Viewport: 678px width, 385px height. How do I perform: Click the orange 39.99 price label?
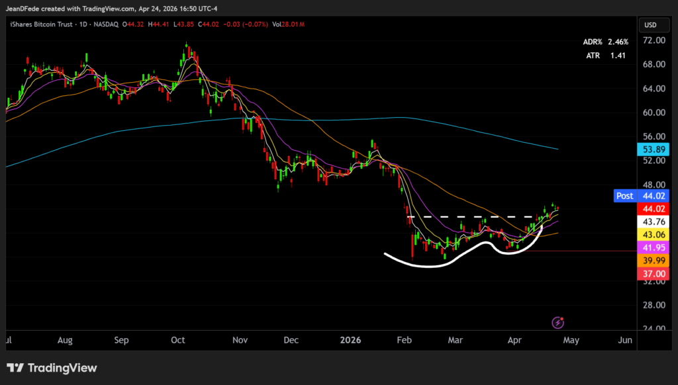click(x=653, y=261)
